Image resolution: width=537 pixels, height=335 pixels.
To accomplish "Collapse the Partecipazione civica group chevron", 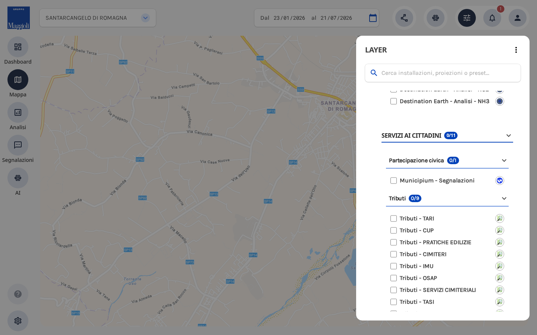I will [x=504, y=160].
